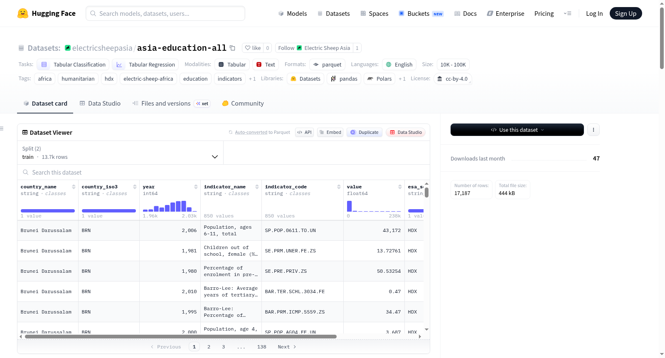Open Use this dataset dropdown
This screenshot has height=358, width=665.
(517, 130)
